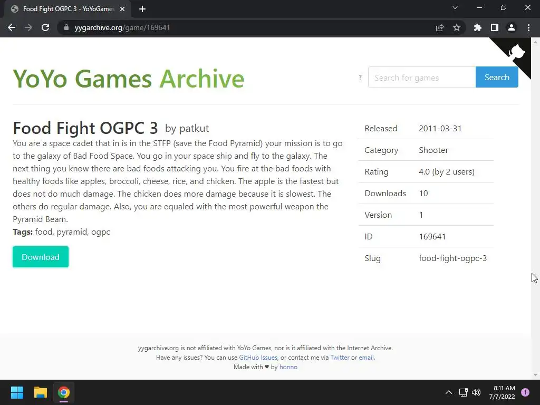Screen dimensions: 540x405
Task: Toggle the browser side panel icon
Action: [x=495, y=27]
